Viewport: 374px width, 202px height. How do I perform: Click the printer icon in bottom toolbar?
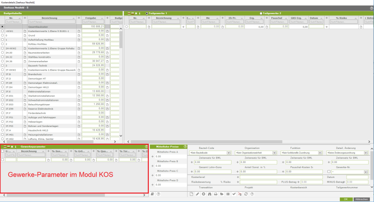[216, 194]
